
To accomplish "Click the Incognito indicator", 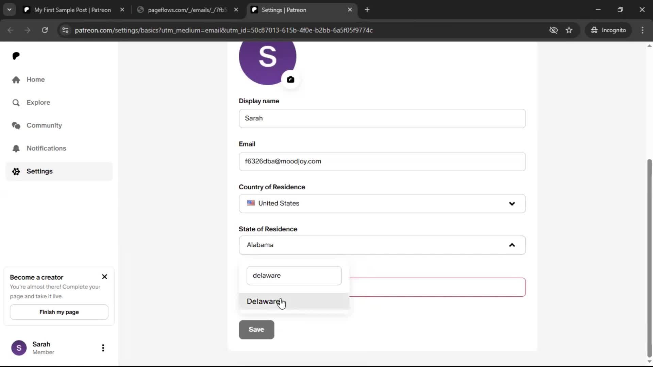I will pyautogui.click(x=608, y=30).
